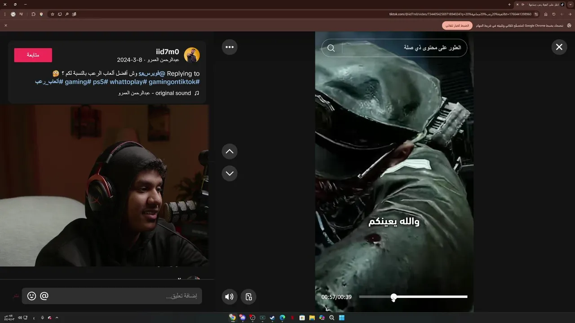Go to the next video arrow
Viewport: 575px width, 323px height.
pyautogui.click(x=230, y=173)
